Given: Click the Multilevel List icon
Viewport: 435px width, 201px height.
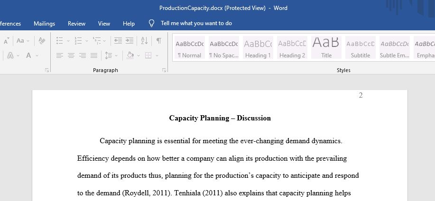Looking at the screenshot, I should pos(97,41).
